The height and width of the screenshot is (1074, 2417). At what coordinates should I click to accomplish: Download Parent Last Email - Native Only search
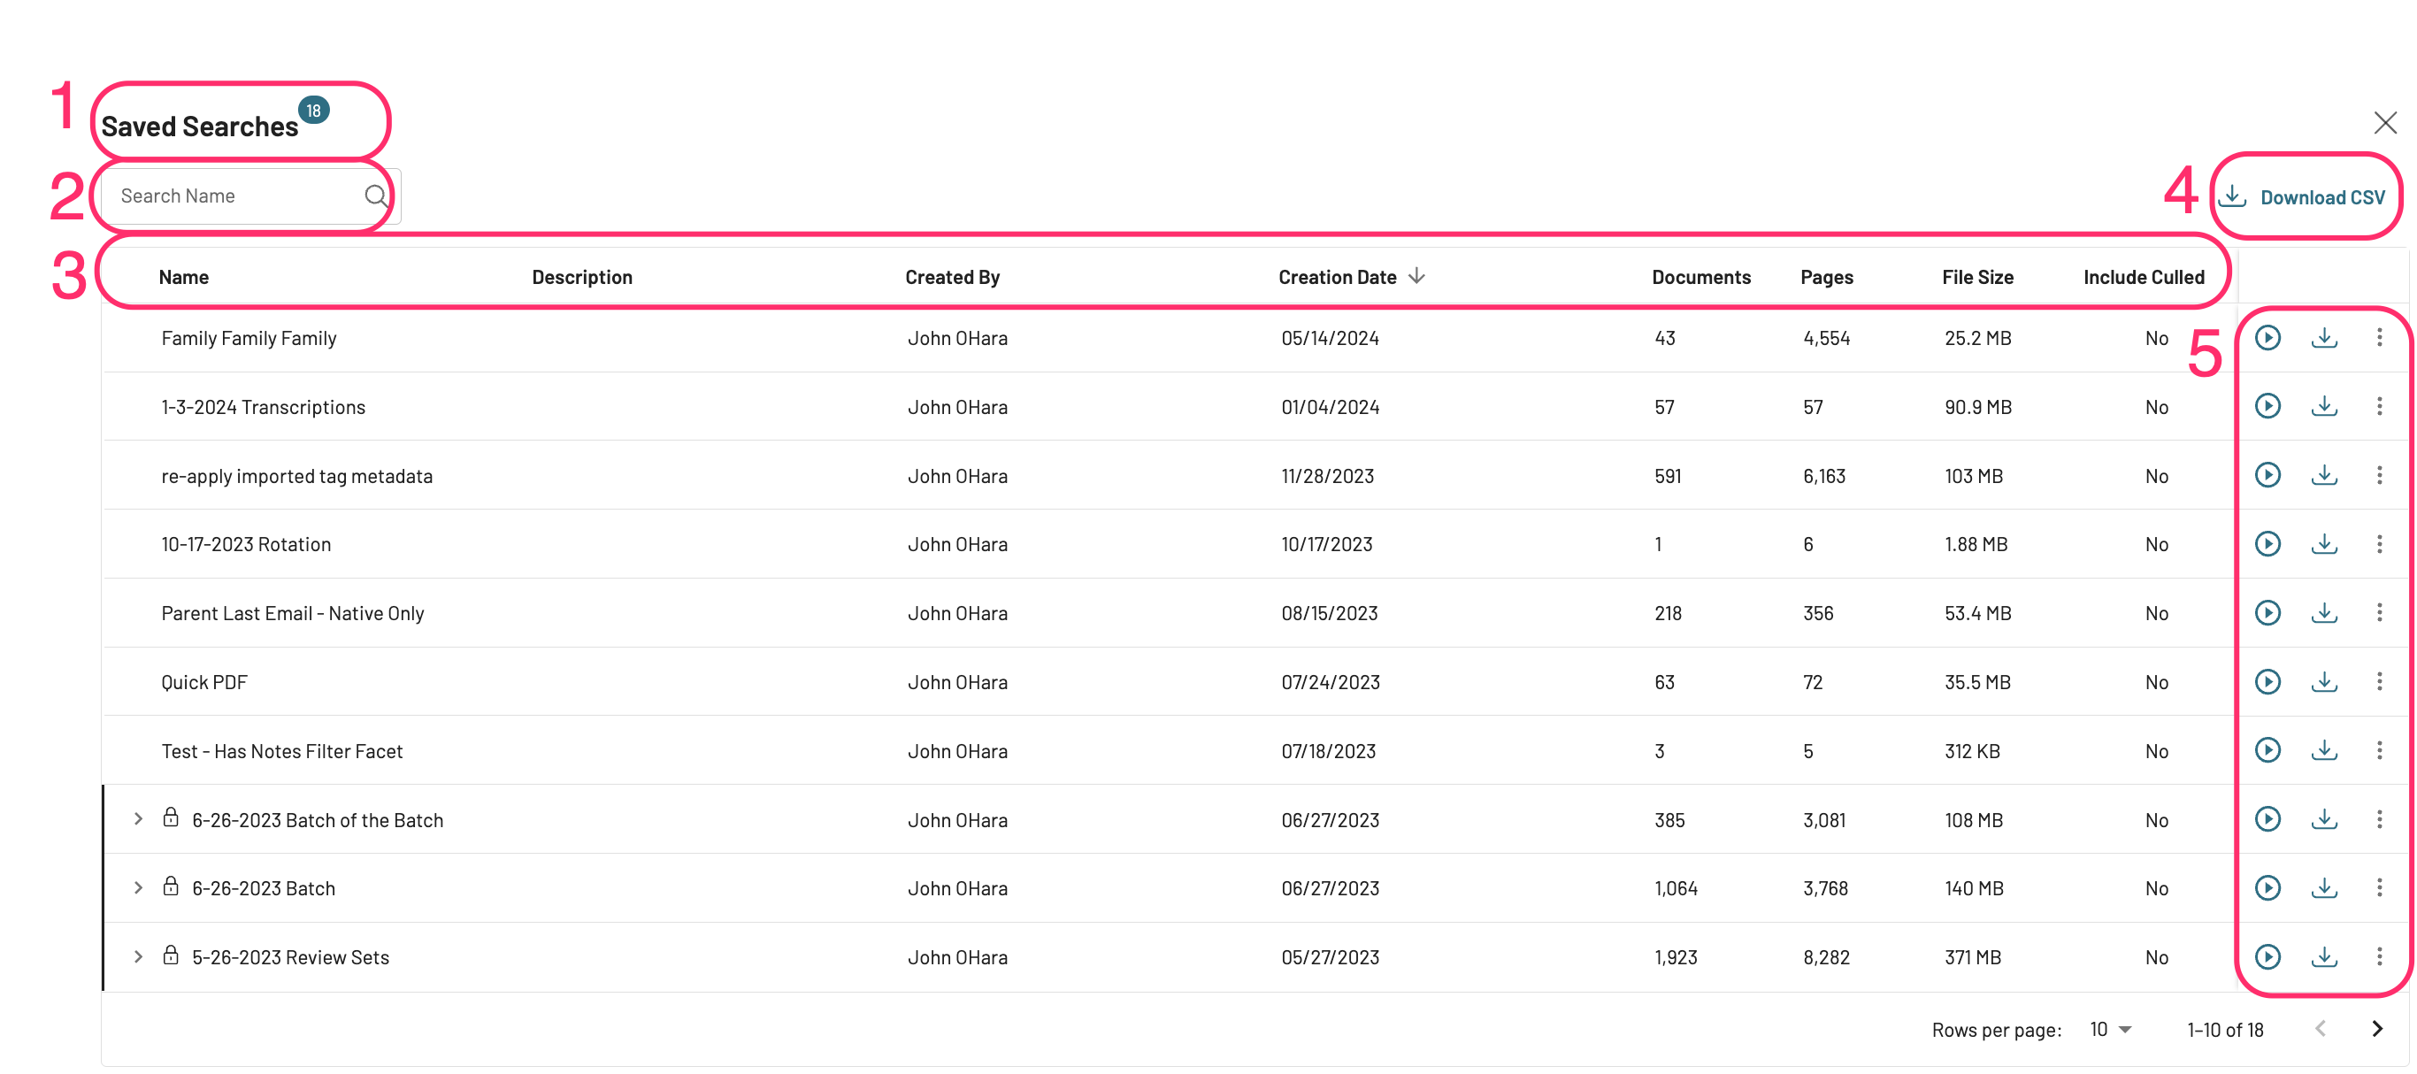pos(2324,613)
